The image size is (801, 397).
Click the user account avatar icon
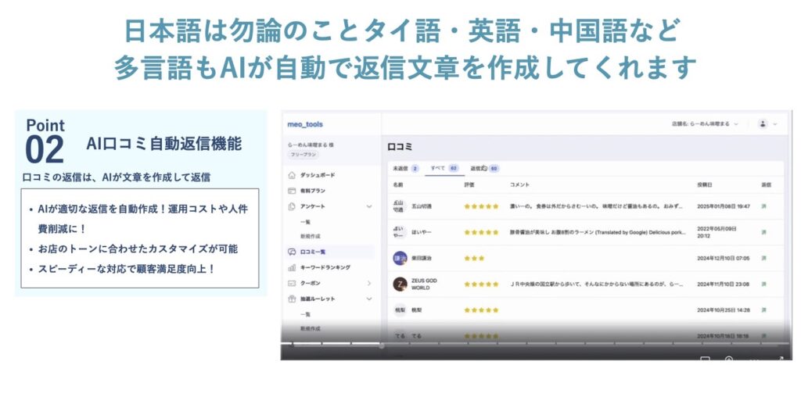(x=763, y=124)
